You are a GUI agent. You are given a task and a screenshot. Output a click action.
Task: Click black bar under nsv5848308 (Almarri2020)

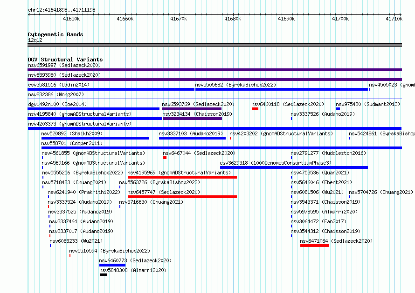[104, 275]
